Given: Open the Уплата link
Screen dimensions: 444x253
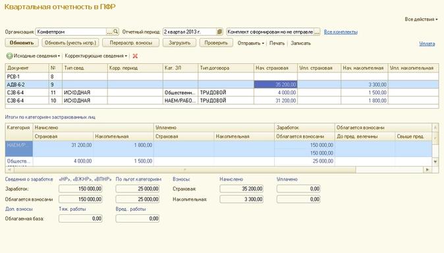Looking at the screenshot, I should pyautogui.click(x=427, y=43).
